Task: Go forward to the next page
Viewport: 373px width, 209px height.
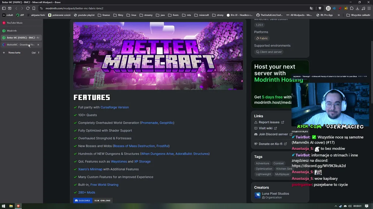Action: tap(22, 8)
